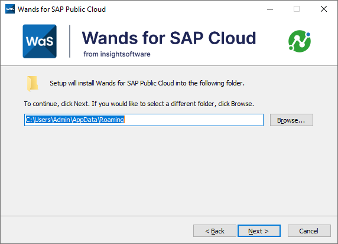Open the Browse folder dialog
The image size is (338, 244).
[x=291, y=120]
